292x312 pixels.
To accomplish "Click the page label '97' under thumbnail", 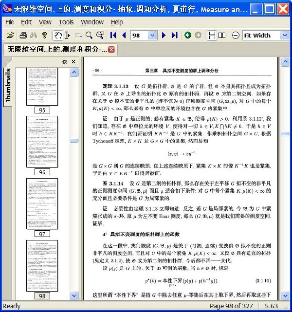I will click(42, 234).
